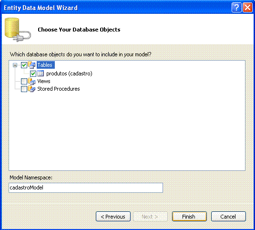255x230 pixels.
Task: Focus the Model Namespace text field
Action: click(86, 188)
